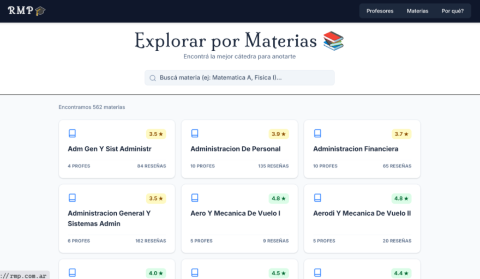Screen dimensions: 480x279
Task: Go to the Por qué? page
Action: tap(452, 11)
